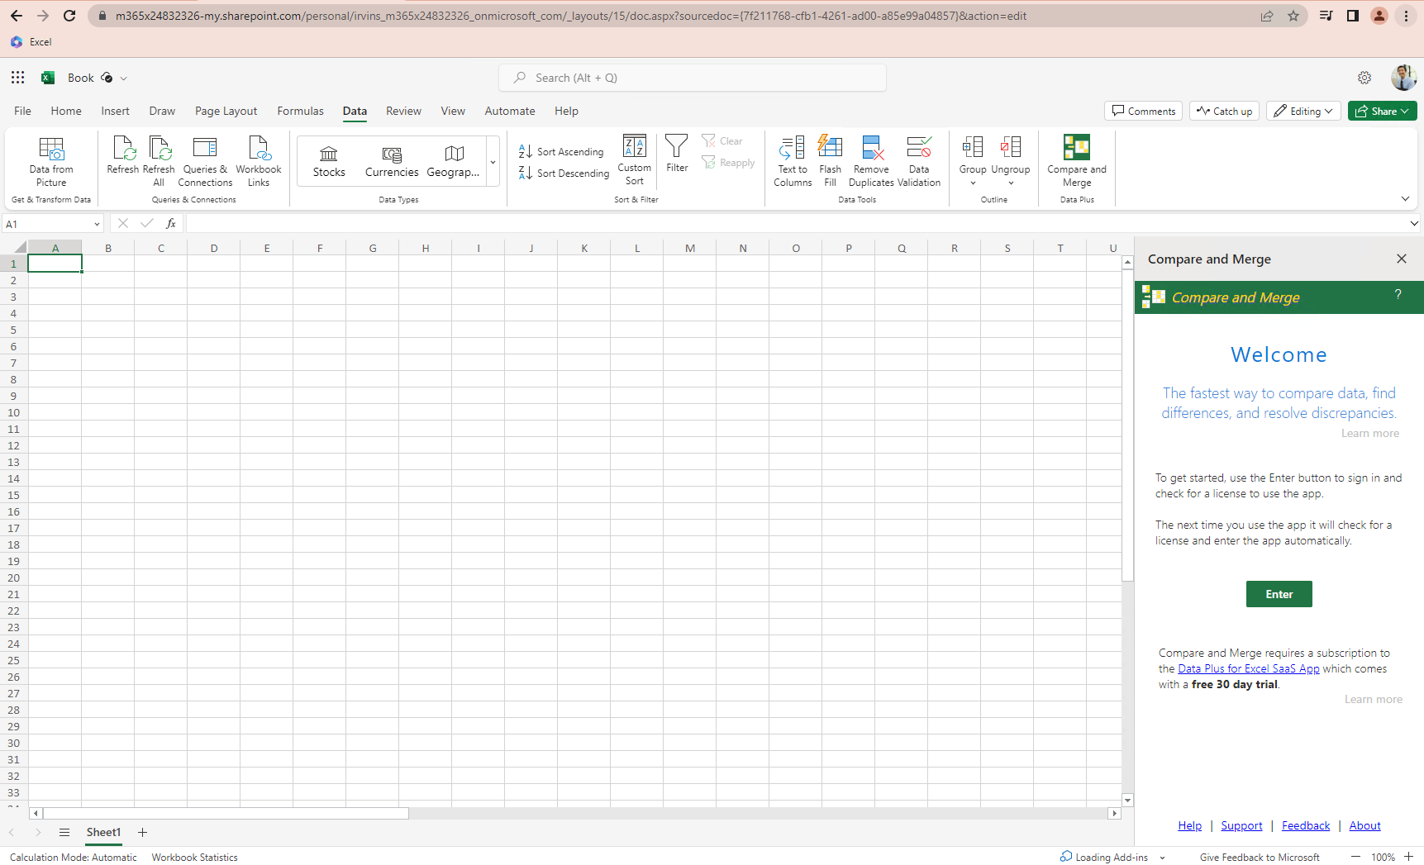Screen dimensions: 1424x865
Task: Open Queries & Connections pane
Action: 205,162
